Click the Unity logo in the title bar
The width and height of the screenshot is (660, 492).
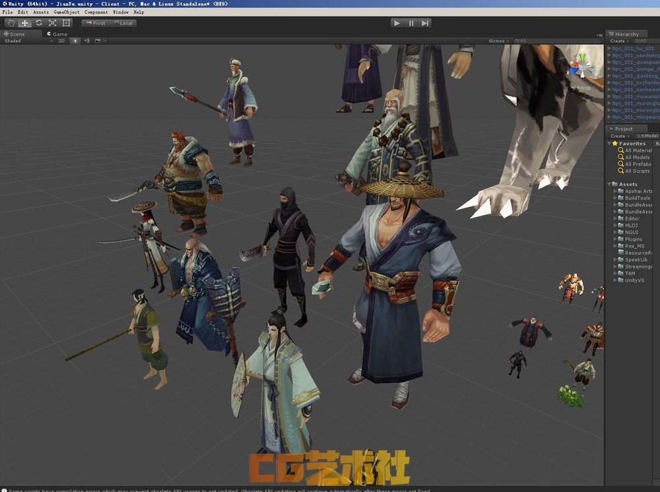pos(4,4)
